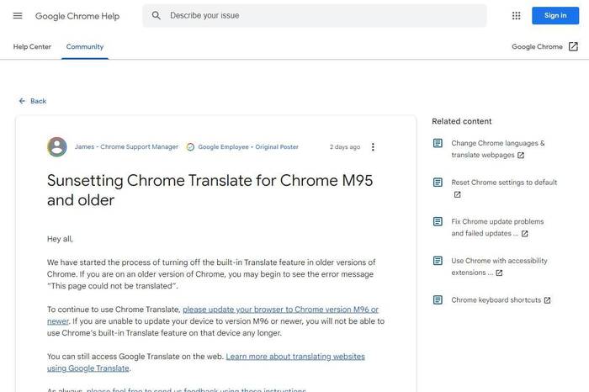Click article icon beside Chrome keyboard shortcuts

point(438,300)
